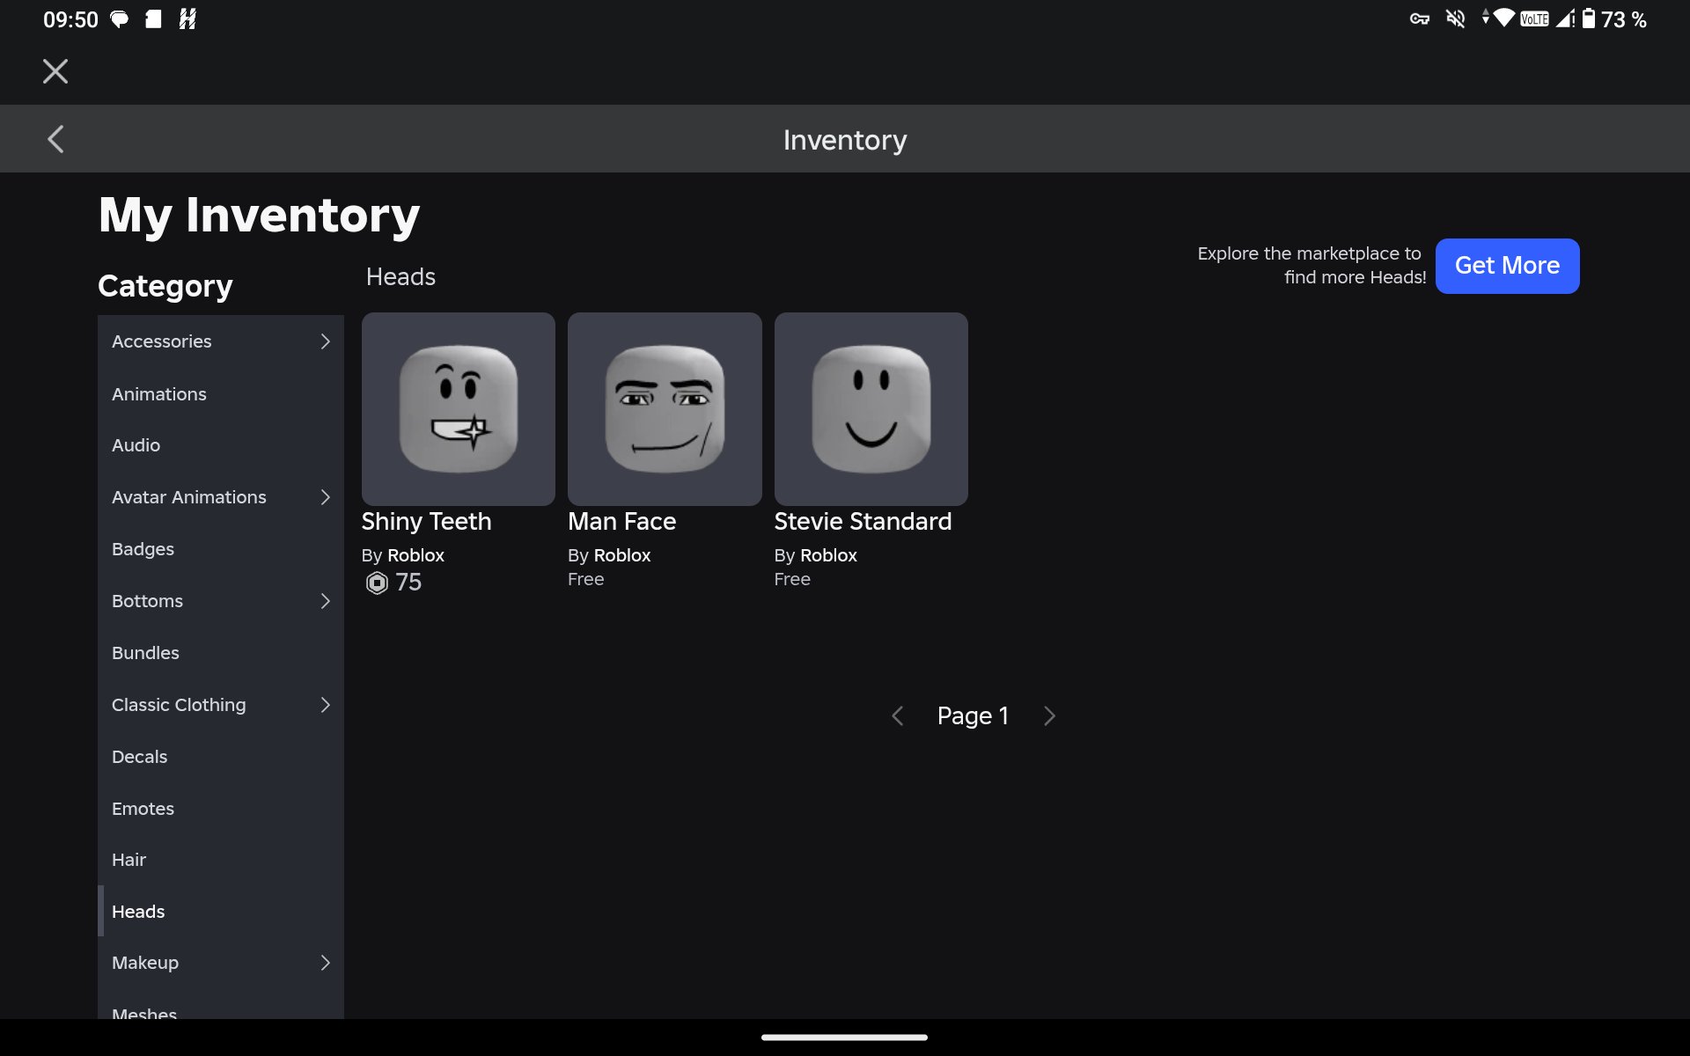Open the Shiny Teeth head thumbnail
The image size is (1690, 1056).
click(x=459, y=409)
